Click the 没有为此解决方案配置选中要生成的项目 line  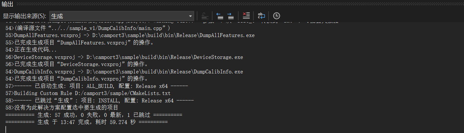(62, 108)
